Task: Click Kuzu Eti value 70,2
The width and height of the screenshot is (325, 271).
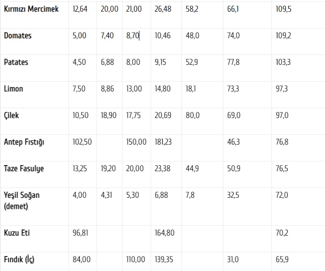Action: pos(282,233)
